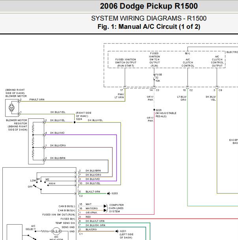Screen dimensions: 238x240
Task: Click the 'BLK/LT GRN' wire label
Action: tap(93, 191)
